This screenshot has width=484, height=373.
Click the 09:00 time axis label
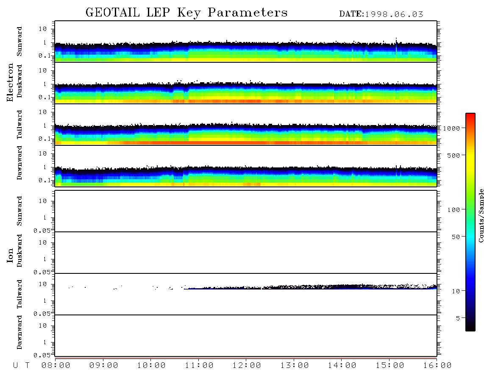104,365
